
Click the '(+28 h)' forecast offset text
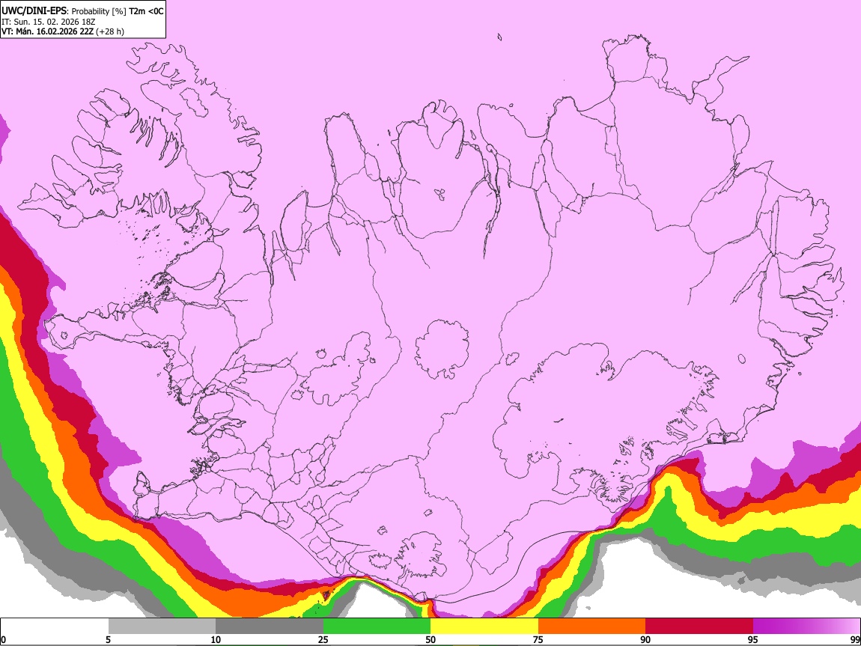(x=110, y=31)
